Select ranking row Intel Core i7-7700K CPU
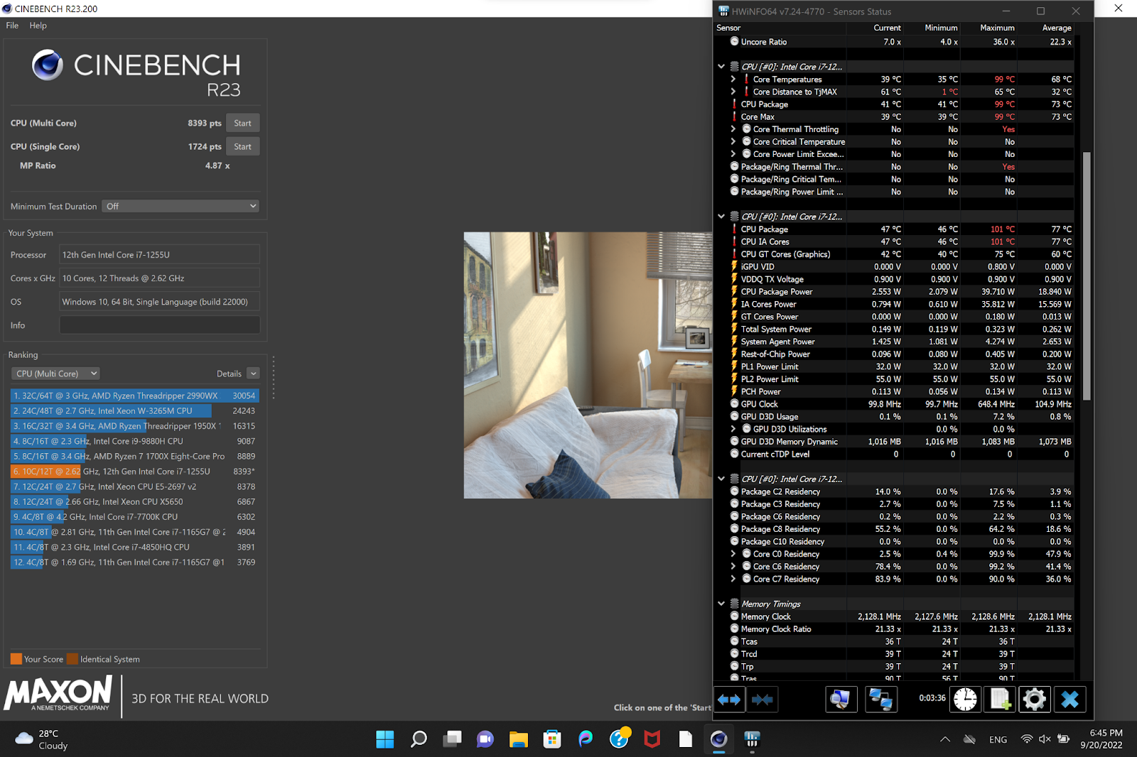This screenshot has width=1137, height=757. pos(135,517)
